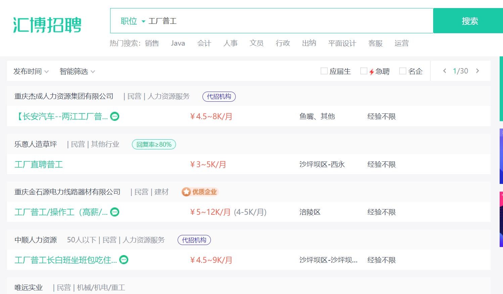
Task: Click salary ￥5~12K/月
Action: (x=210, y=212)
